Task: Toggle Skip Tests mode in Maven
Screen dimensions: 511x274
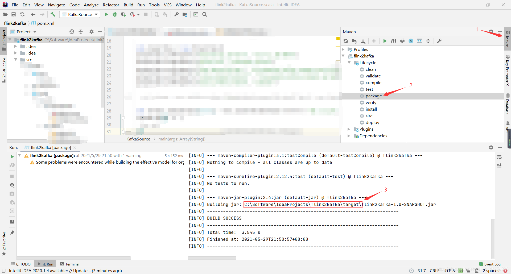Action: pos(411,41)
